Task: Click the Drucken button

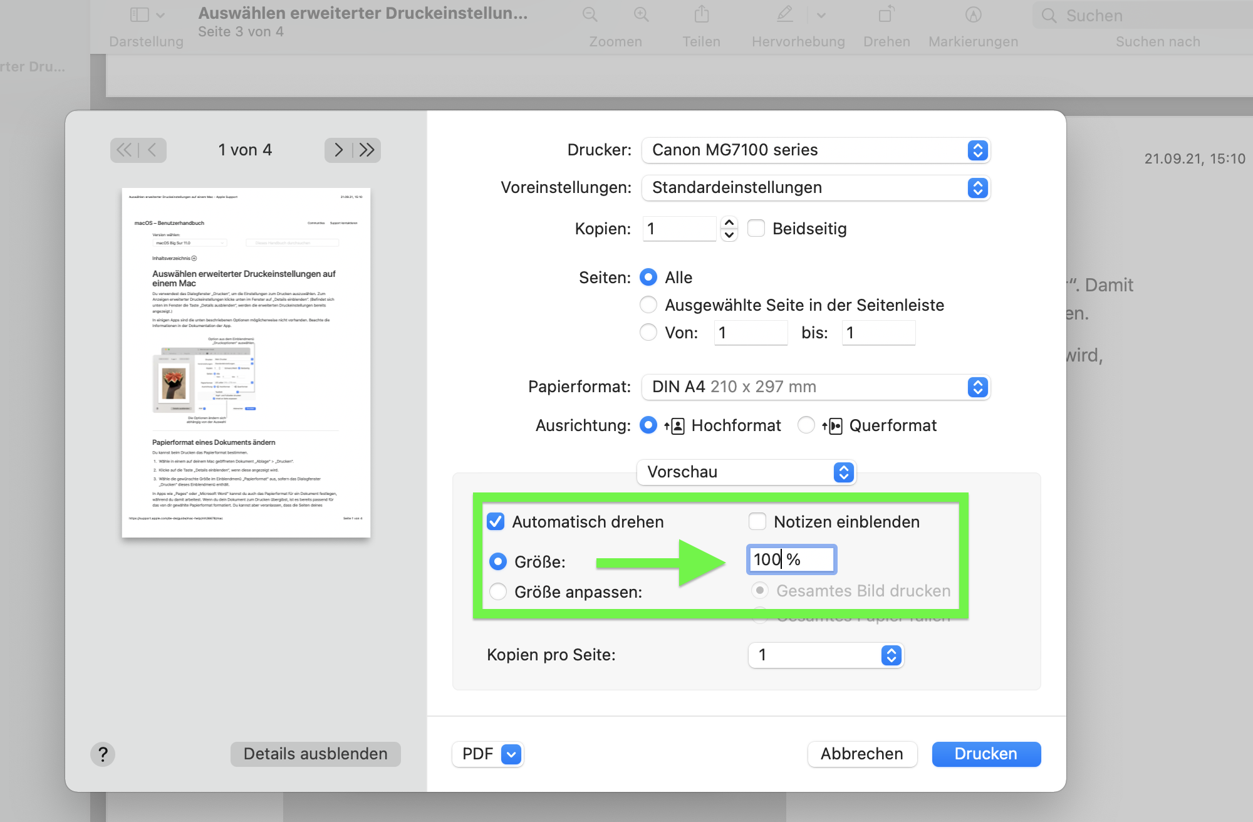Action: pos(986,754)
